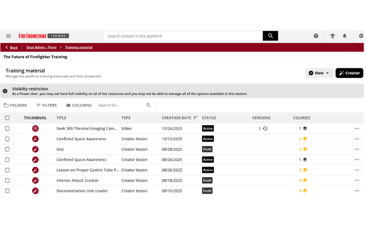
Task: Open the Filters panel
Action: point(47,105)
